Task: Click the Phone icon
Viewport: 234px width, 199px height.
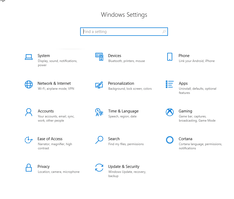Action: pyautogui.click(x=169, y=57)
